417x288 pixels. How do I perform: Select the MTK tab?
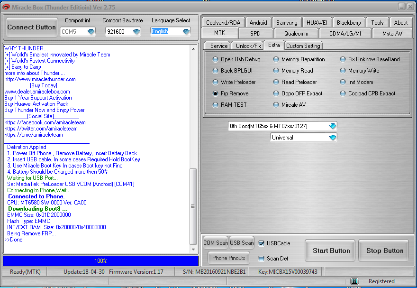click(x=220, y=33)
